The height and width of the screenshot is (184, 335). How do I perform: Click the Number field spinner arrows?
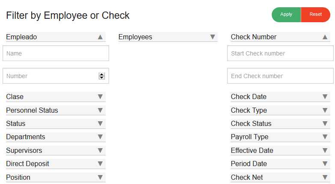coord(101,76)
